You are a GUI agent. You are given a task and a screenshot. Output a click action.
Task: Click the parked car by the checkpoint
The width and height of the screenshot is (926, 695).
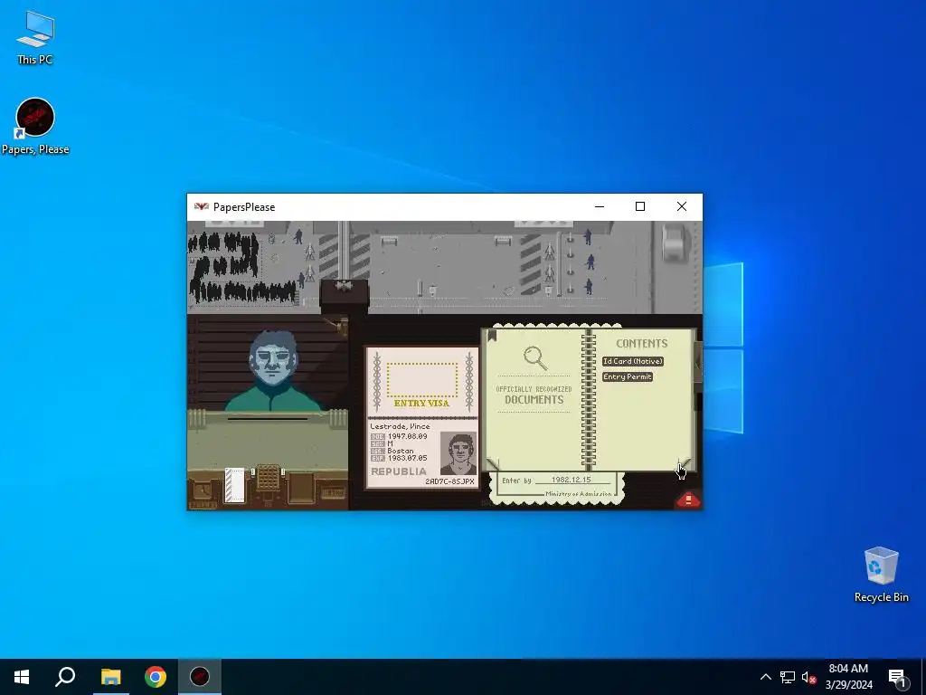click(676, 241)
